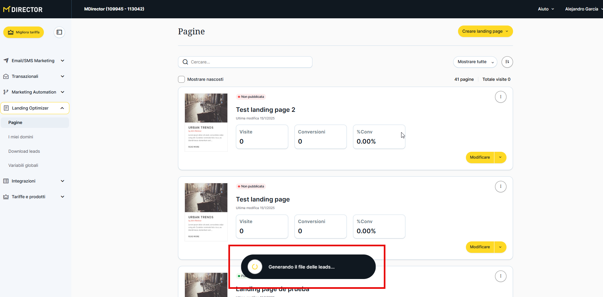Open sort options icon next to filter
The width and height of the screenshot is (603, 297).
507,62
